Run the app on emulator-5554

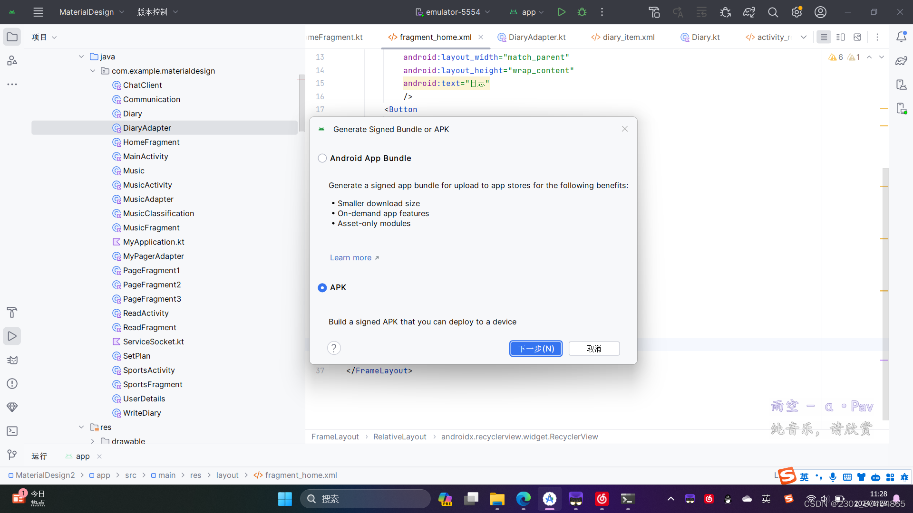pyautogui.click(x=562, y=12)
